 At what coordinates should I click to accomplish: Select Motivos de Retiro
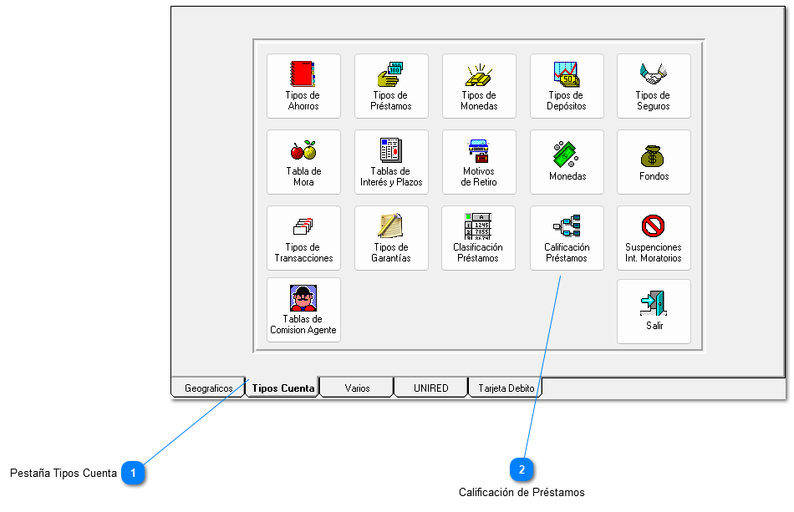(479, 162)
